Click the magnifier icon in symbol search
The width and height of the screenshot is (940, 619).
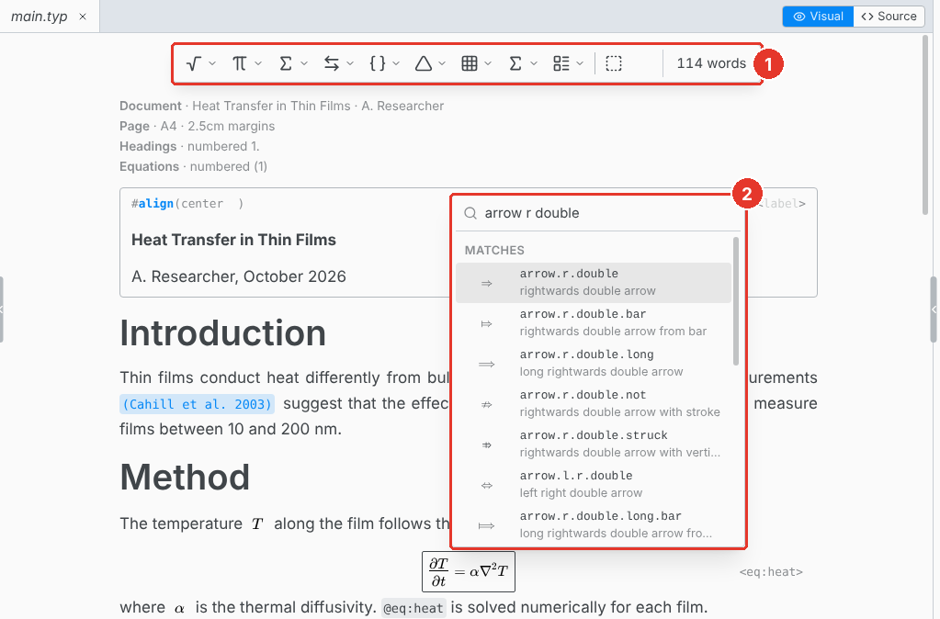pos(470,213)
